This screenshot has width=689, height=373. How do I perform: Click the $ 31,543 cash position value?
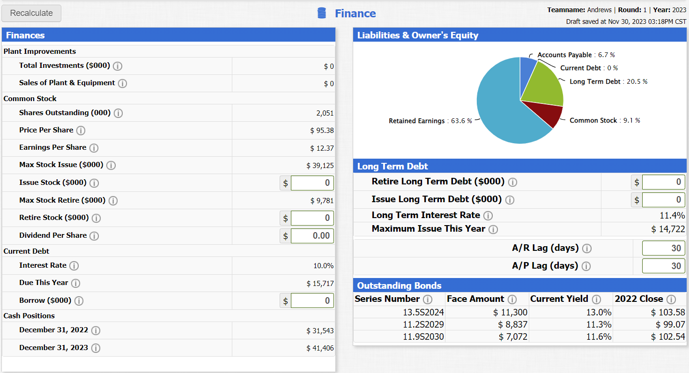(x=320, y=330)
